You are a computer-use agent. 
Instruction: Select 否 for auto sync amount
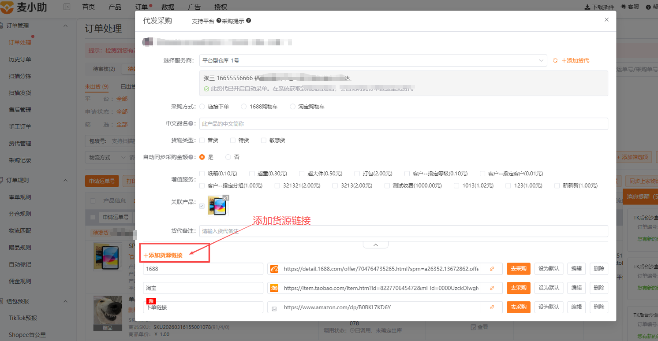tap(228, 157)
